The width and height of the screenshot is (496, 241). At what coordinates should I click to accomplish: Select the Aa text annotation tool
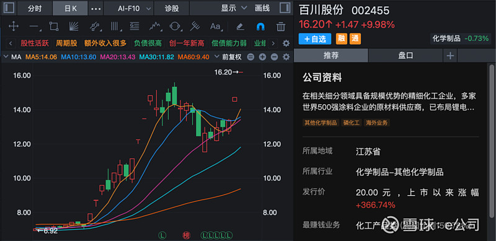[216, 26]
